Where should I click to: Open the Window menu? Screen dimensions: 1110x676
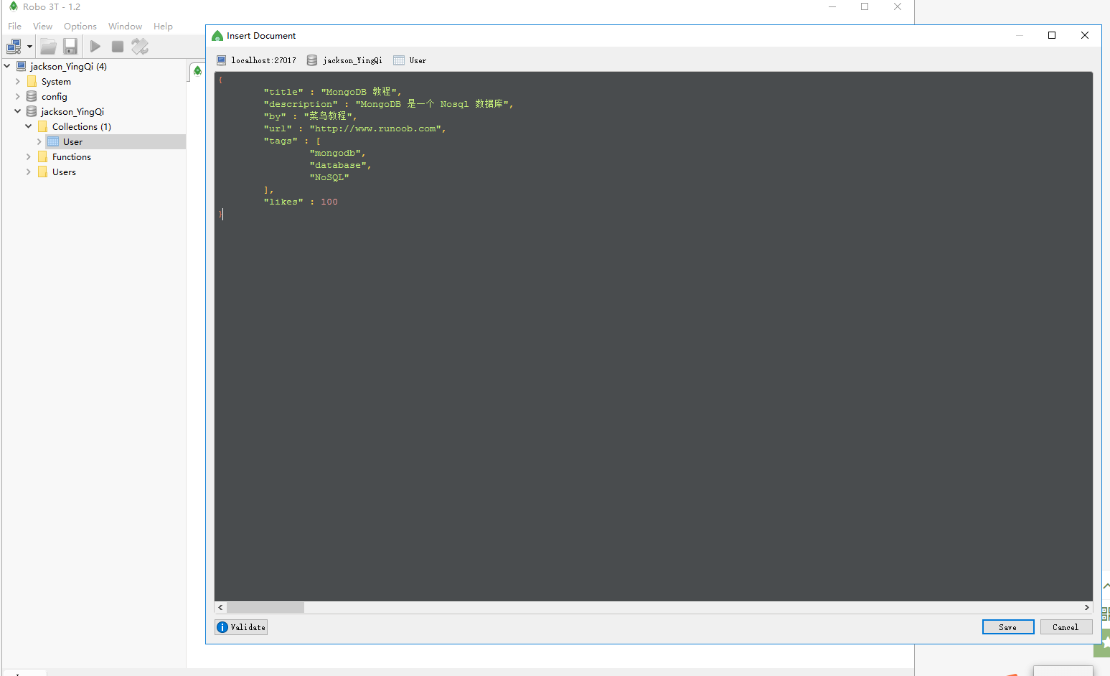[x=125, y=27]
